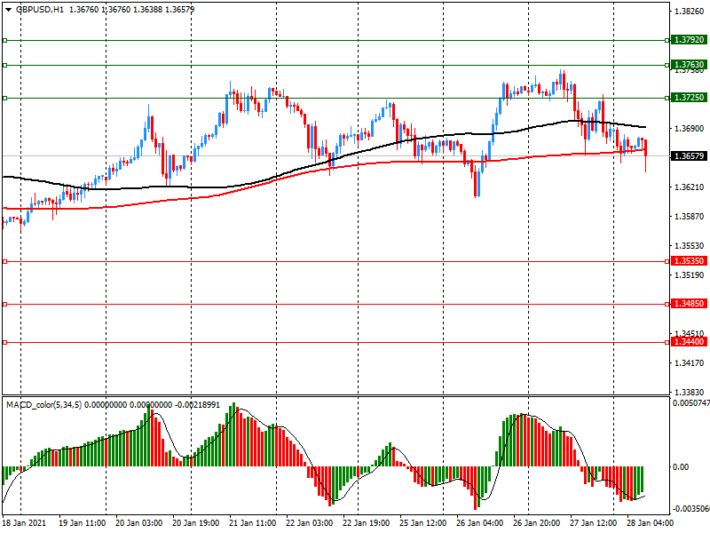The width and height of the screenshot is (710, 533).
Task: Click price scale value 1.36900
Action: click(690, 129)
